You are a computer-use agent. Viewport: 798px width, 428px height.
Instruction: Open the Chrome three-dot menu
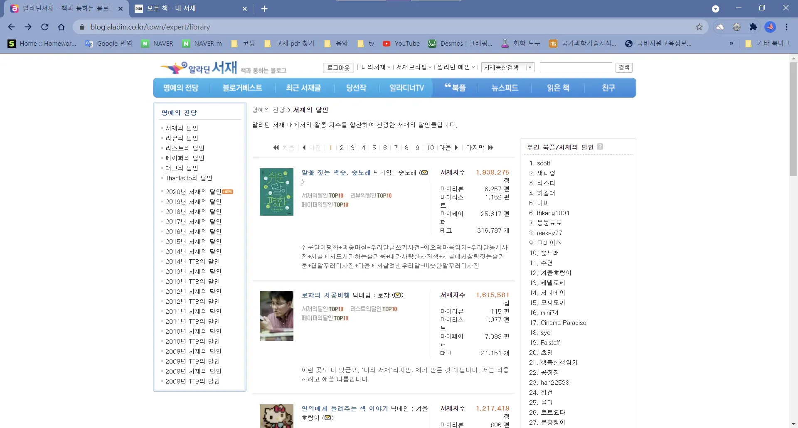click(787, 27)
